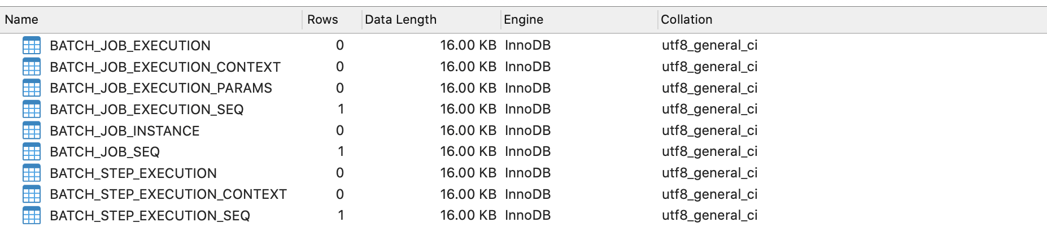
Task: Click the 16.00 KB data length of BATCH_JOB_EXECUTION_CONTEXT
Action: [468, 67]
